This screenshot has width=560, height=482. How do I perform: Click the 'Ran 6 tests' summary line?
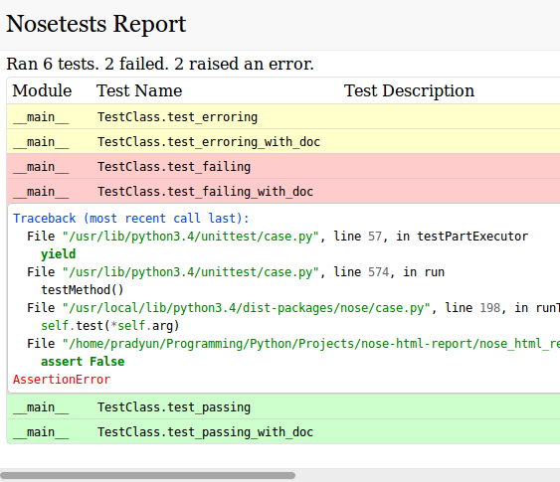(160, 64)
